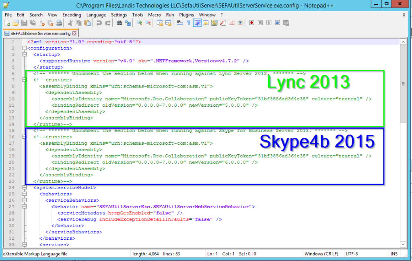Click the Zoom In magnifier icon
This screenshot has height=261, width=412.
coord(139,23)
